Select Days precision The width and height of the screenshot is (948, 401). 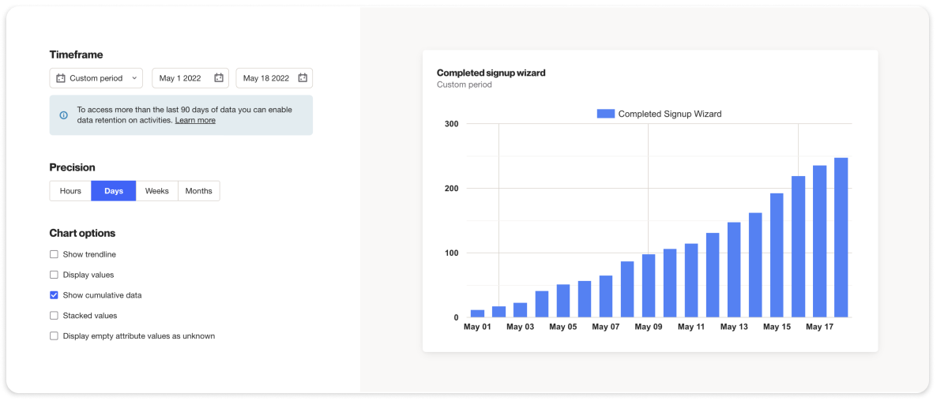[x=114, y=191]
